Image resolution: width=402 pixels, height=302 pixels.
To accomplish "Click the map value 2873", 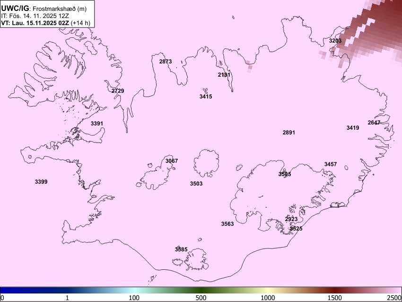I will (x=166, y=62).
